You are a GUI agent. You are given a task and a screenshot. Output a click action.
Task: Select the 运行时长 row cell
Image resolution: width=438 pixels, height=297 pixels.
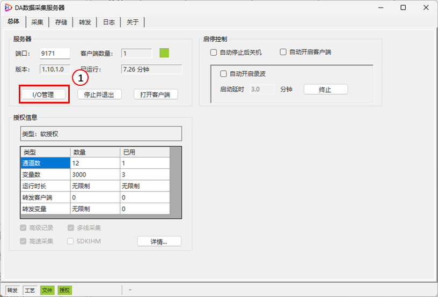[x=45, y=186]
